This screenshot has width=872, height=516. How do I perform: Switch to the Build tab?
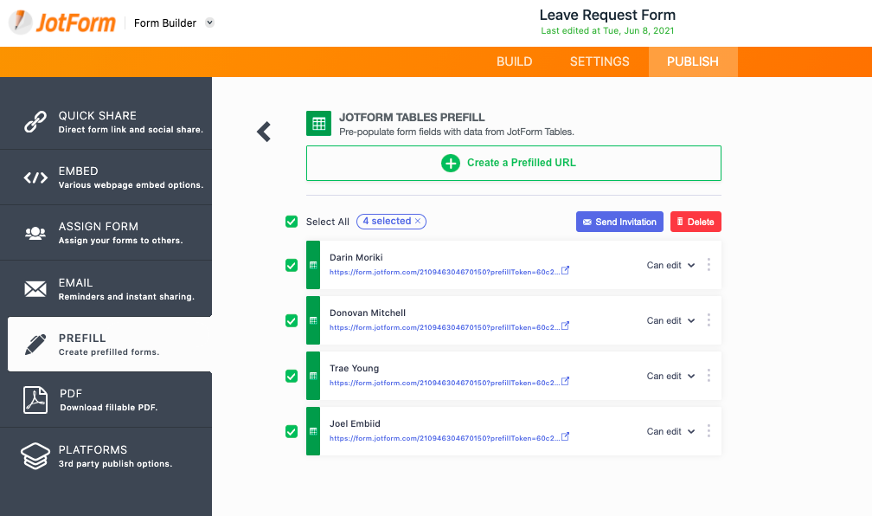(x=514, y=61)
